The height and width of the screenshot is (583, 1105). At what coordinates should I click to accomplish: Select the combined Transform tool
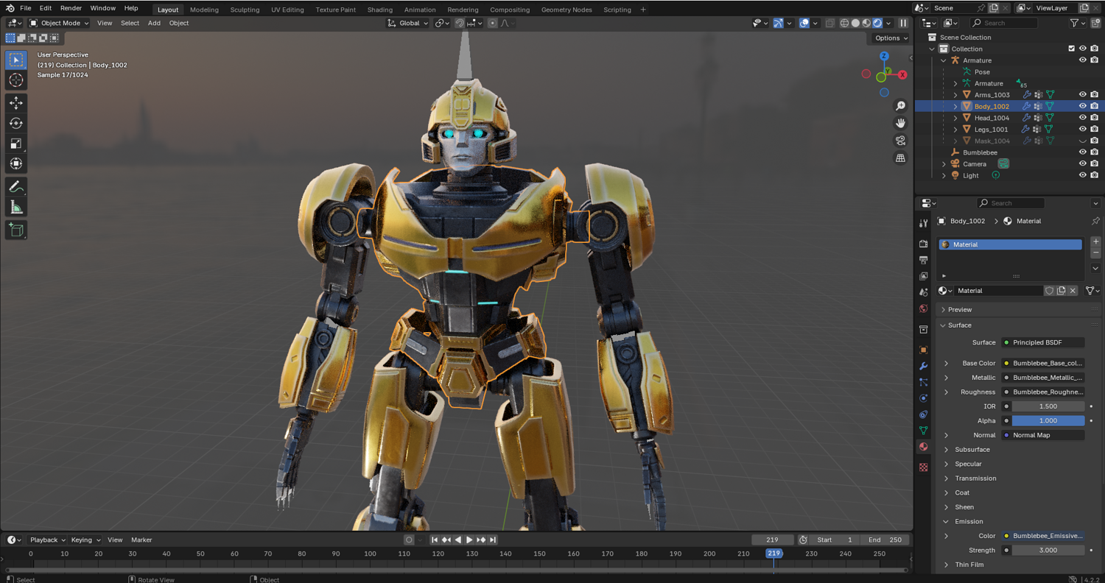pyautogui.click(x=15, y=163)
